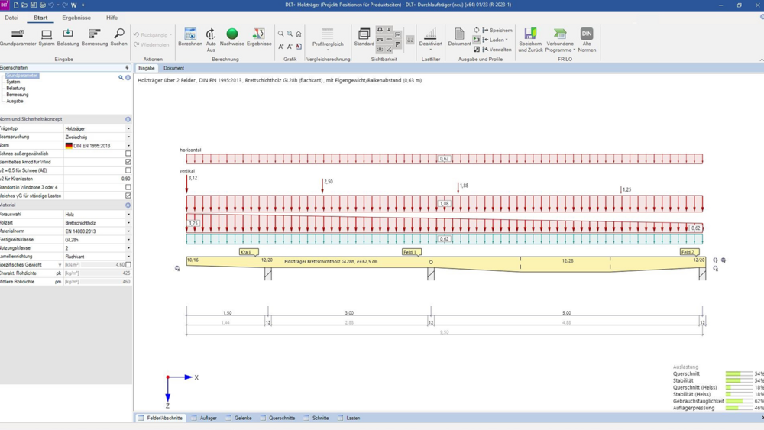Select the Bemessung tree item
The height and width of the screenshot is (430, 764).
pos(17,95)
